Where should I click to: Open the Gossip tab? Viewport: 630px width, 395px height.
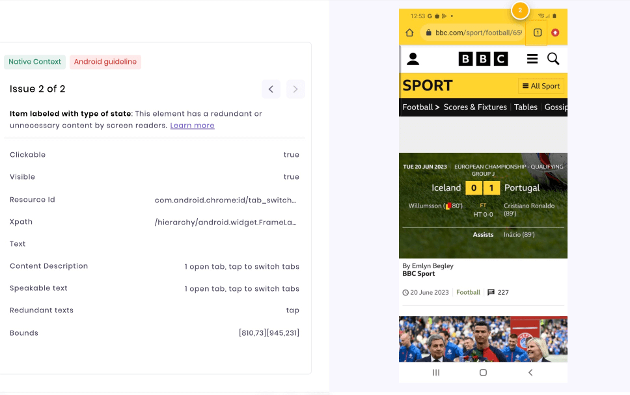coord(556,107)
